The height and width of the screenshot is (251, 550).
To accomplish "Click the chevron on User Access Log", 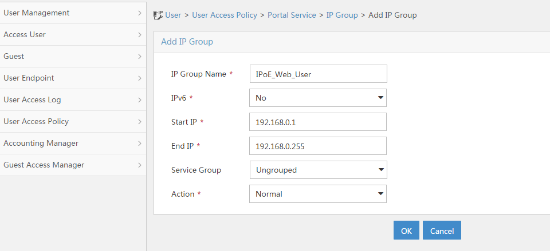I will [x=140, y=99].
